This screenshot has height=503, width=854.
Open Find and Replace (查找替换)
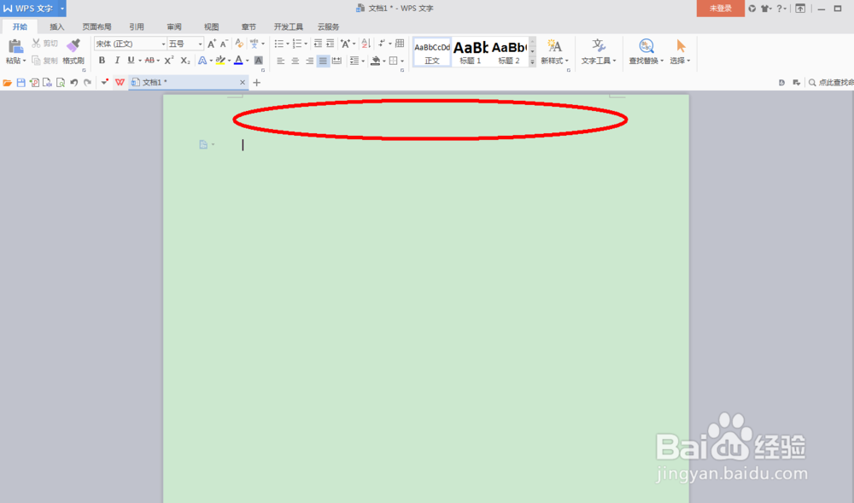tap(646, 52)
